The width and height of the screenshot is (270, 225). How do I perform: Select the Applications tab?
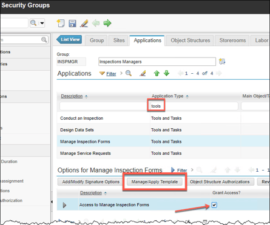pos(147,41)
